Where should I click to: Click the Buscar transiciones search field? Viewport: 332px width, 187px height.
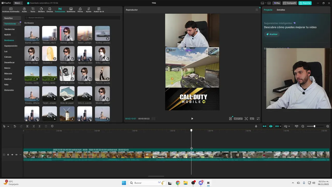pos(72,18)
